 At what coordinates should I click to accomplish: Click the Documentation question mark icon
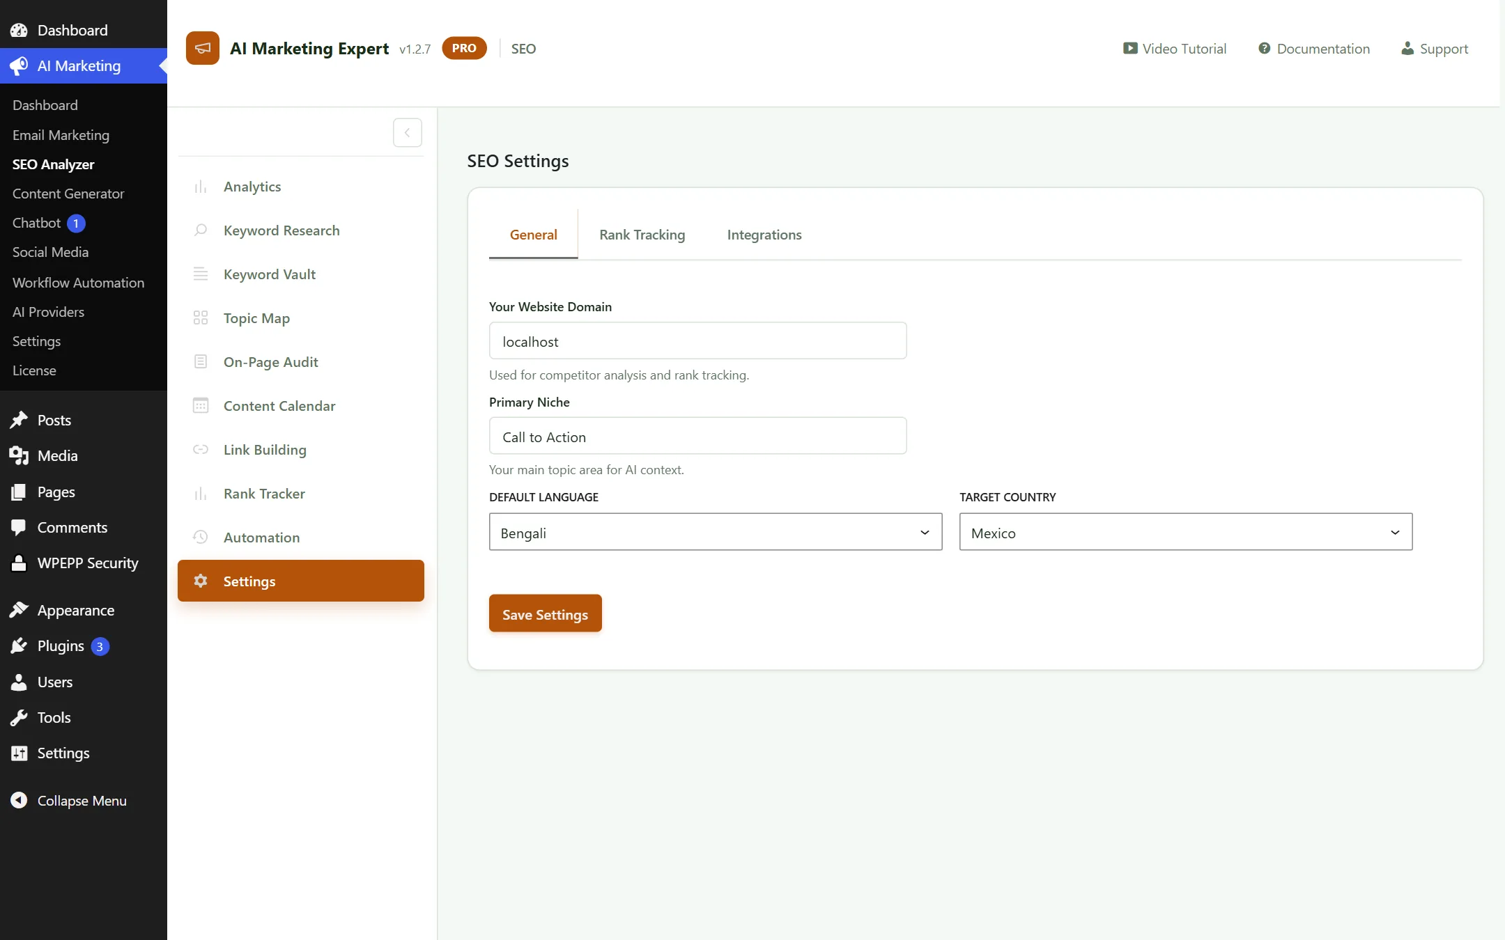pyautogui.click(x=1264, y=48)
